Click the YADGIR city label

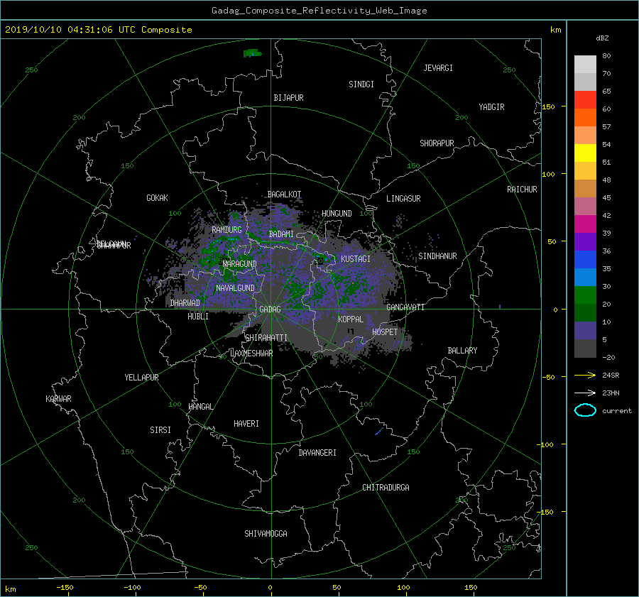[x=491, y=106]
